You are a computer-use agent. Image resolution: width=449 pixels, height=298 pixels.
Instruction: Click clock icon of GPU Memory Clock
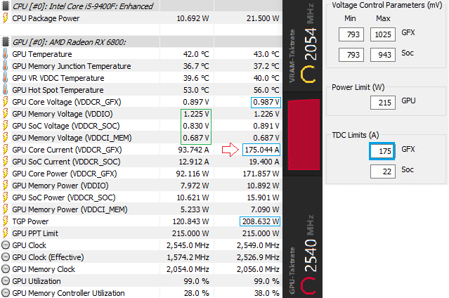point(6,269)
